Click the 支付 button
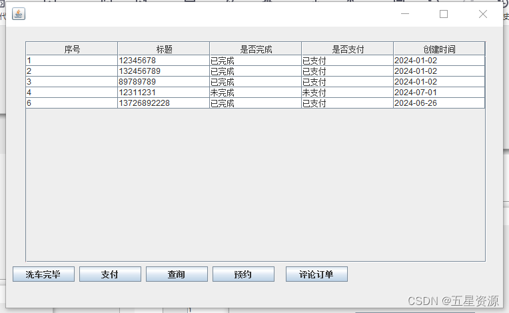Image resolution: width=509 pixels, height=313 pixels. 110,274
